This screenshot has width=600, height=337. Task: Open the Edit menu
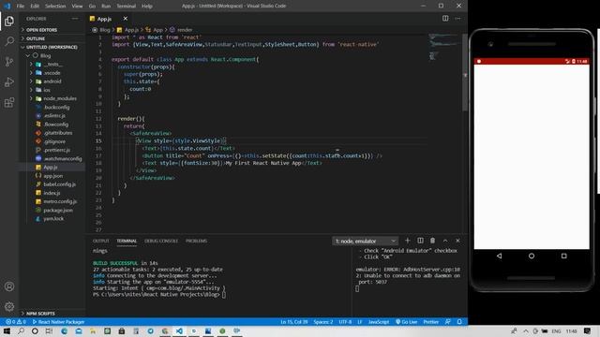tap(35, 7)
